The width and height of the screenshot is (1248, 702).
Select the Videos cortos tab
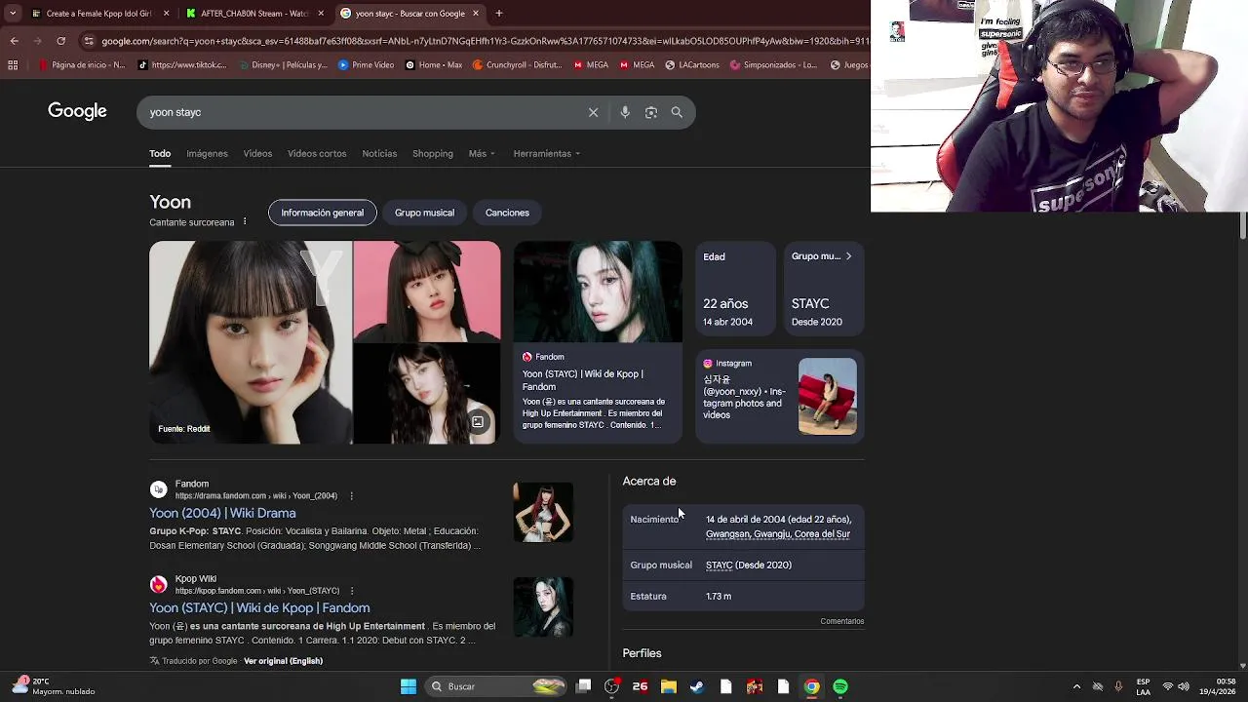point(317,154)
